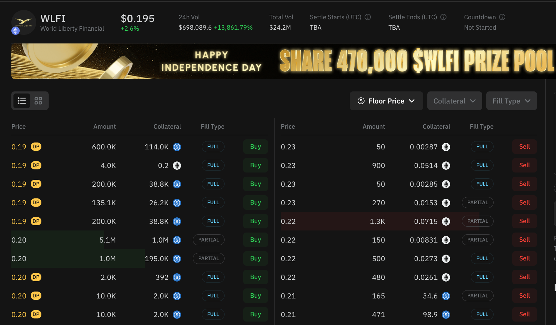
Task: Buy the 4.0K offer at 0.19
Action: [256, 165]
